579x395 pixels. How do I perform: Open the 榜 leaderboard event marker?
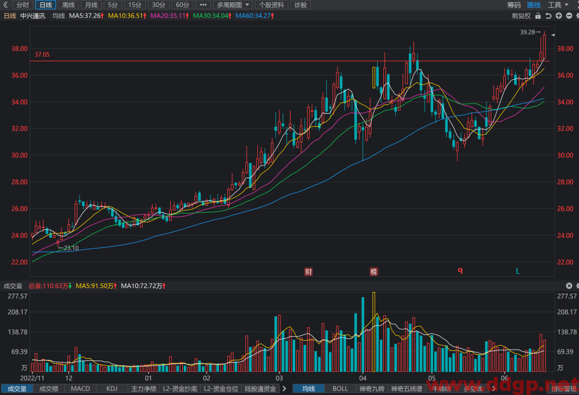pyautogui.click(x=374, y=272)
